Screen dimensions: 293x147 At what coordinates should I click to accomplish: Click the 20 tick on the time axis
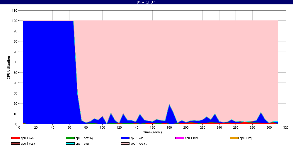pos(36,127)
